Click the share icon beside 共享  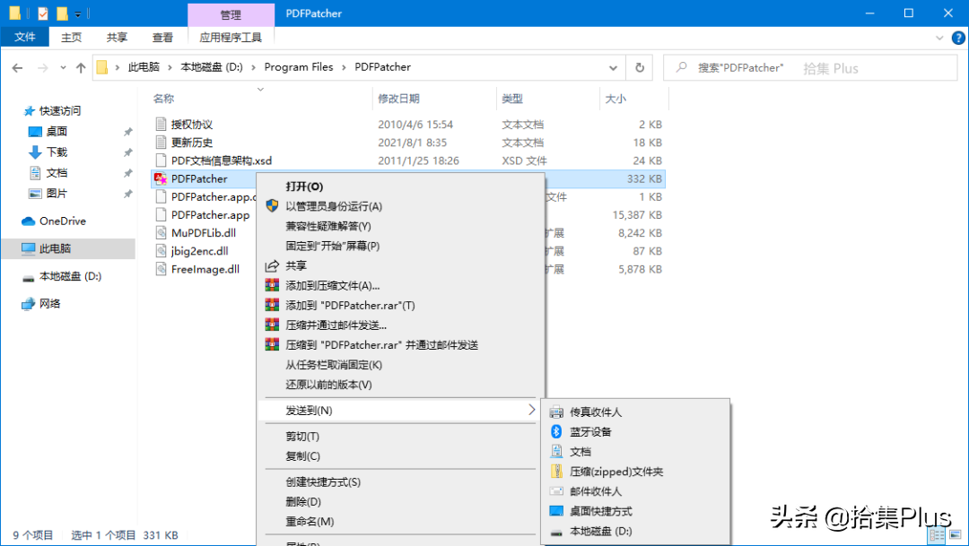click(x=272, y=265)
